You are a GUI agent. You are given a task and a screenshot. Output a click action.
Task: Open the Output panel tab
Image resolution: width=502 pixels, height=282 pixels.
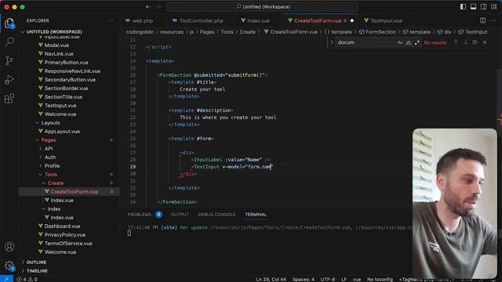coord(180,215)
